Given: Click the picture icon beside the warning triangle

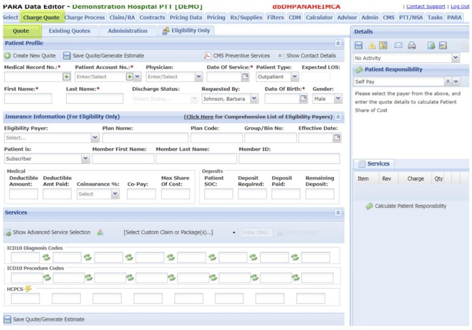Looking at the screenshot, I should pos(383,45).
